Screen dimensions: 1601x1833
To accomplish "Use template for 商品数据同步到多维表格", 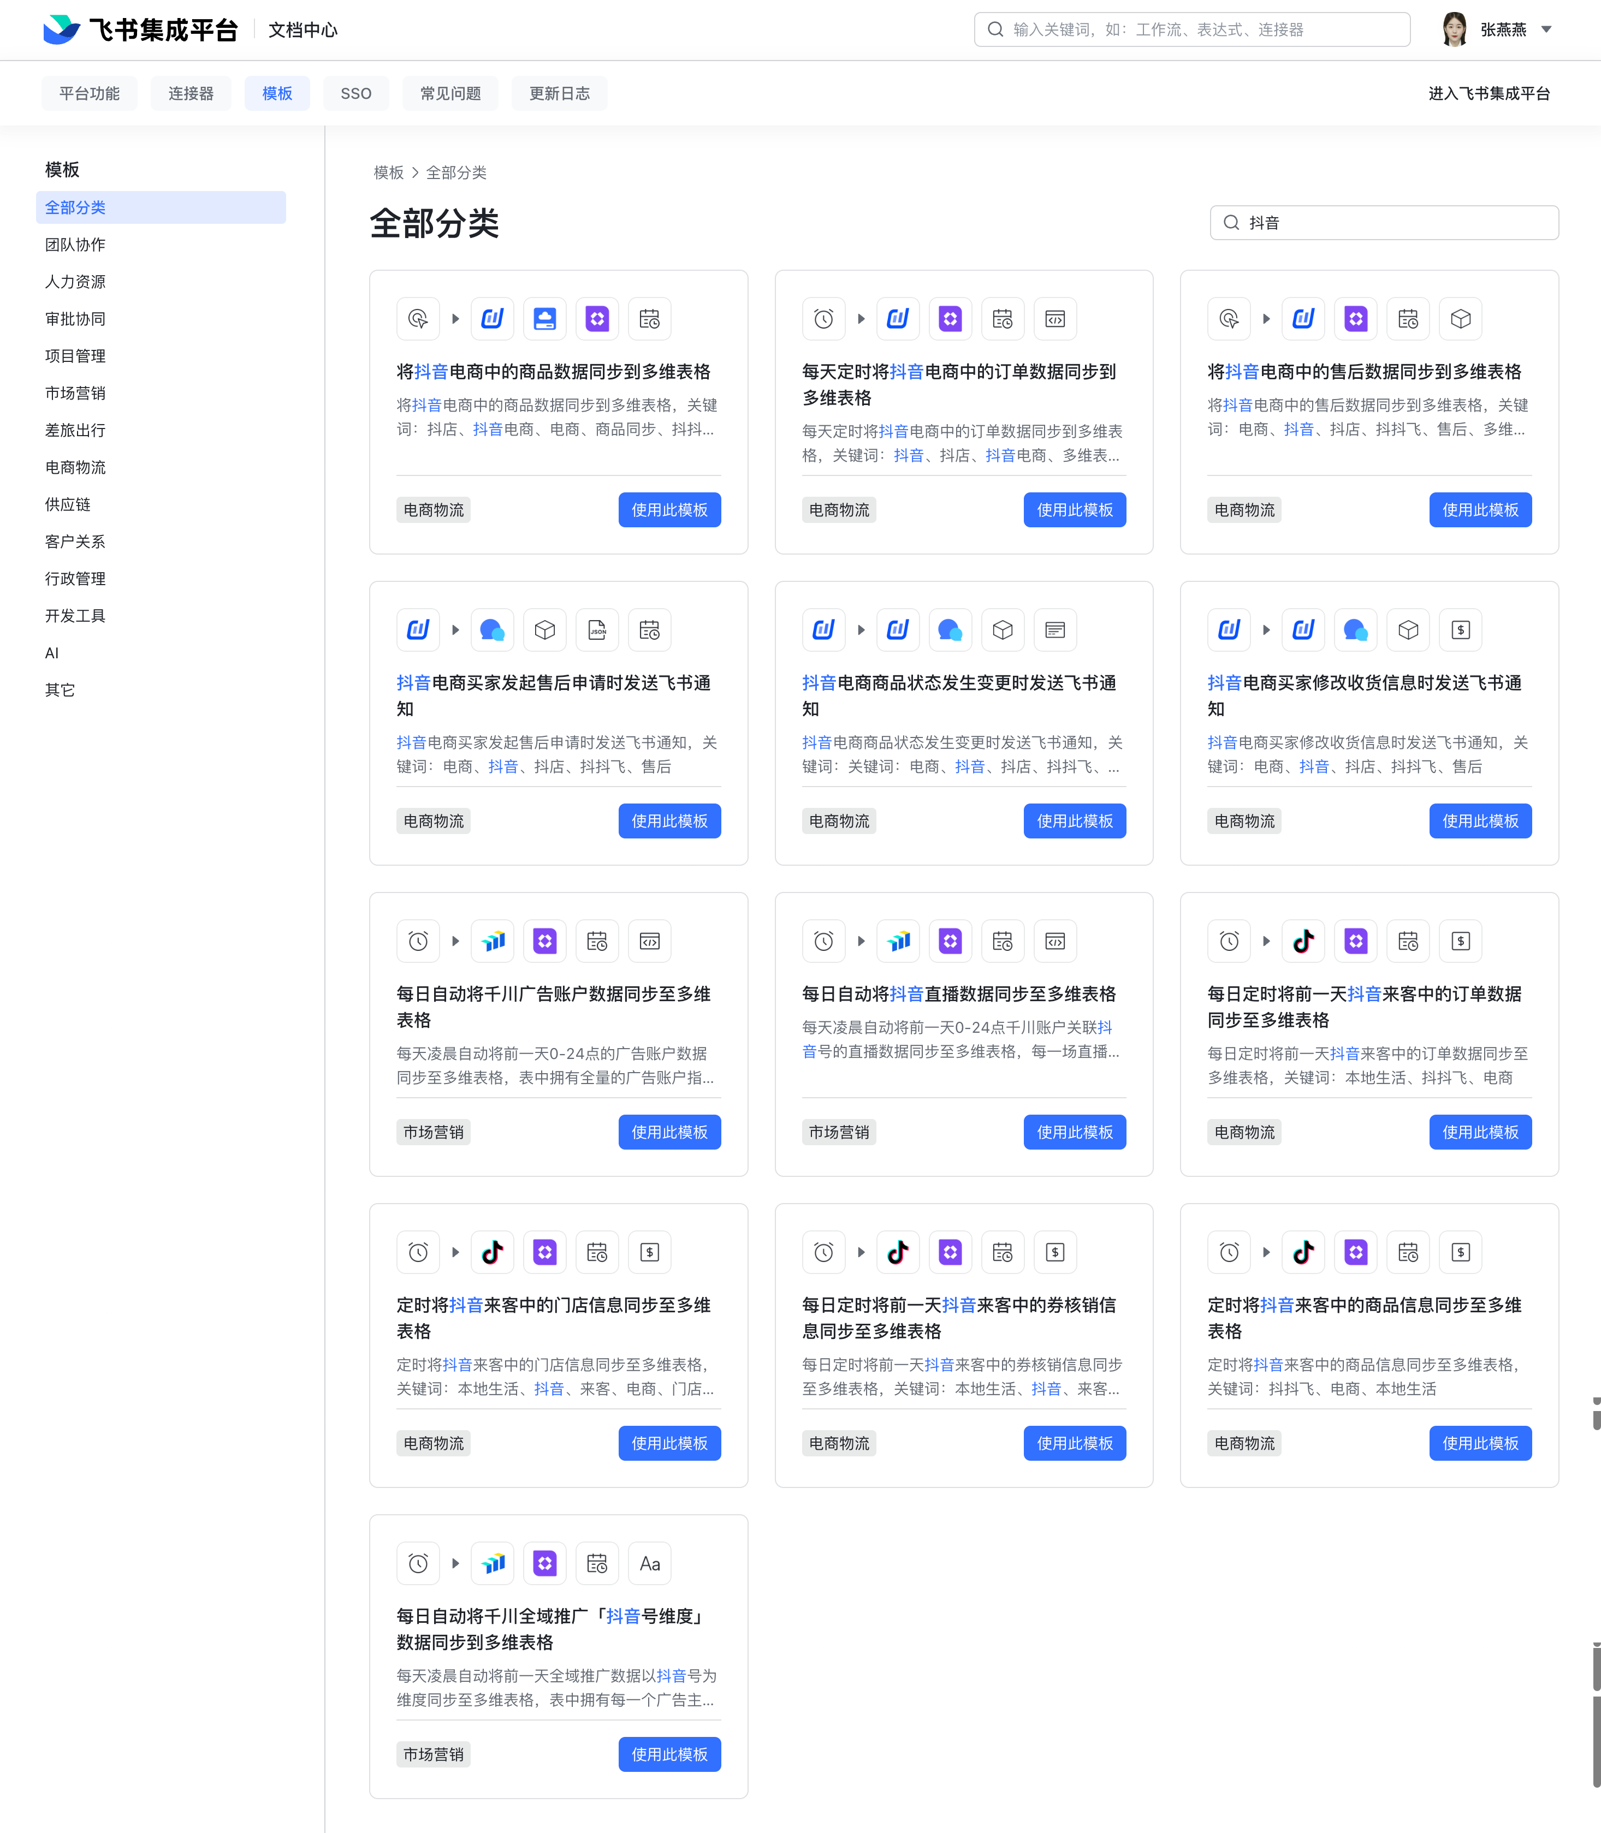I will click(669, 510).
